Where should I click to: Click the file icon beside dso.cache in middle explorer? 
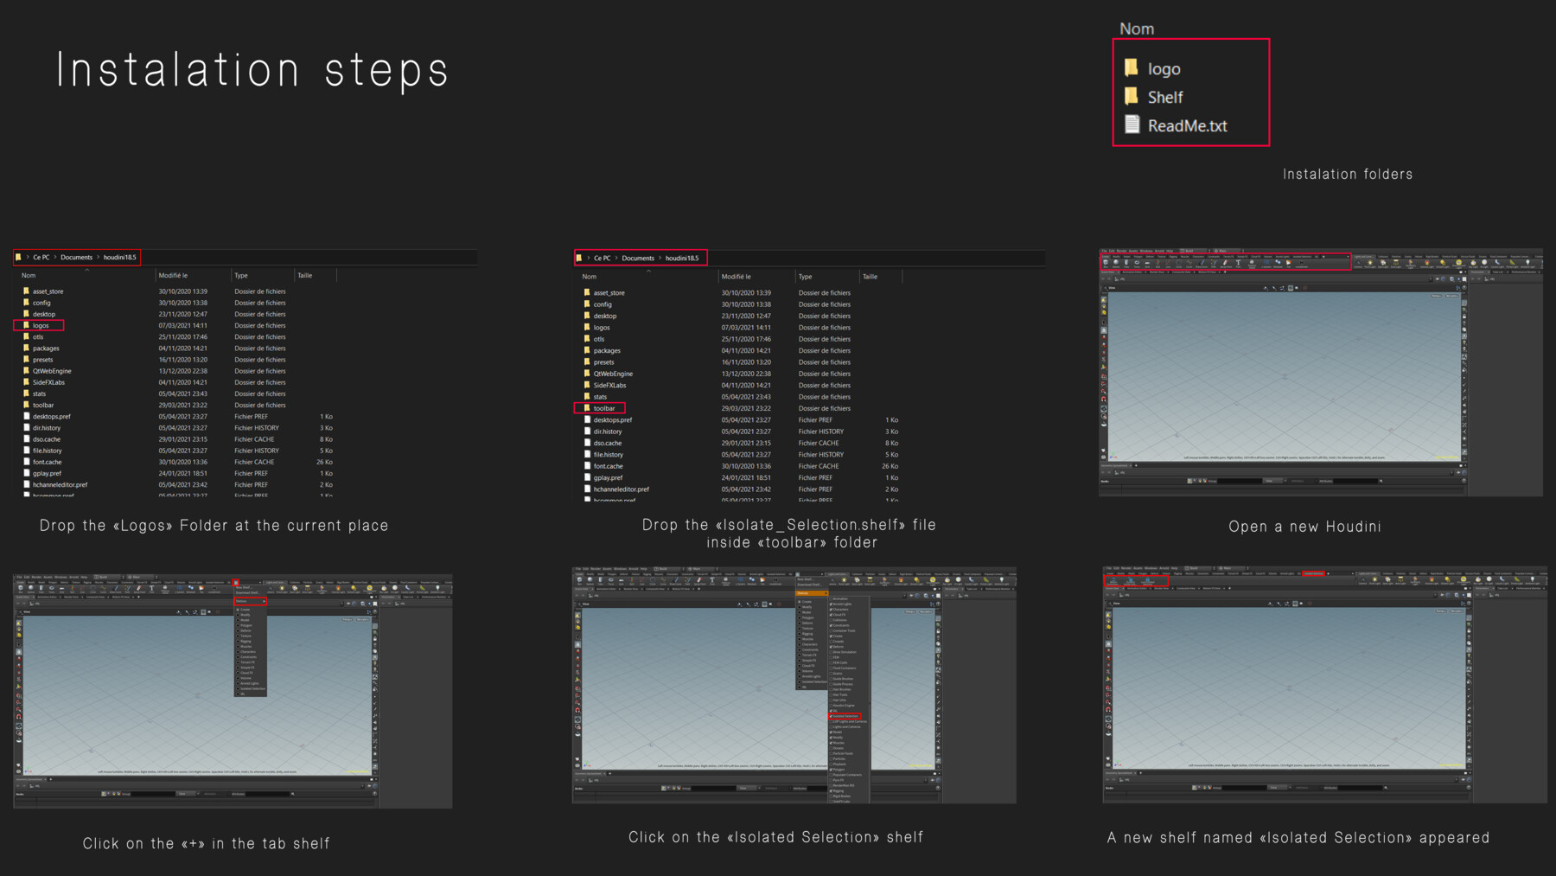click(587, 443)
